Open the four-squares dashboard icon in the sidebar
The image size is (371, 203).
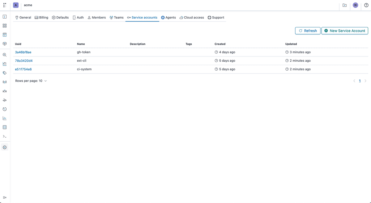coord(5,26)
